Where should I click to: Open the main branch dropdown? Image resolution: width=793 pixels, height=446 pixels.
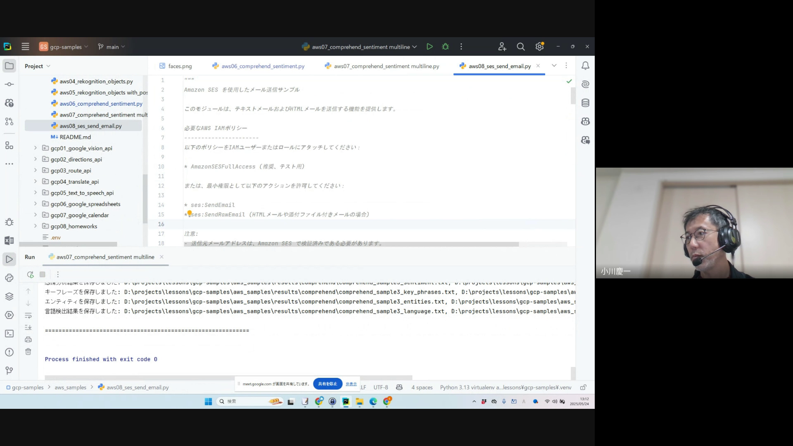112,47
